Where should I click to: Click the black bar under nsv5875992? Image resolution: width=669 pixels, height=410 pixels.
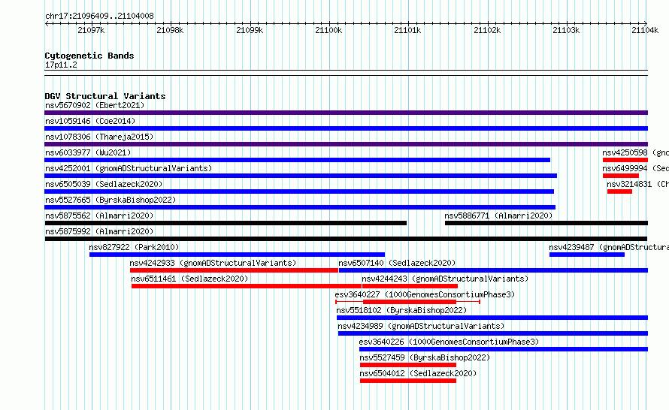click(346, 239)
